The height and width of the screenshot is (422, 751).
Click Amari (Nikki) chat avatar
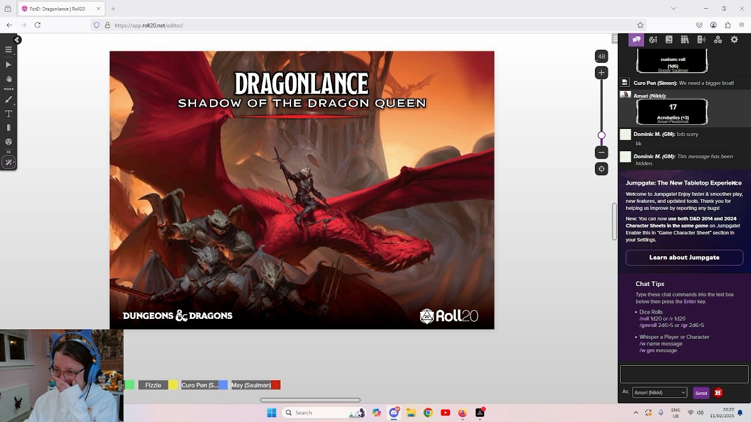(625, 95)
